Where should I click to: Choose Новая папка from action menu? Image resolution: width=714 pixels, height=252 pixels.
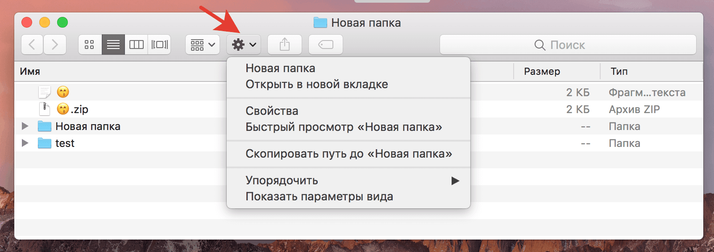[280, 69]
